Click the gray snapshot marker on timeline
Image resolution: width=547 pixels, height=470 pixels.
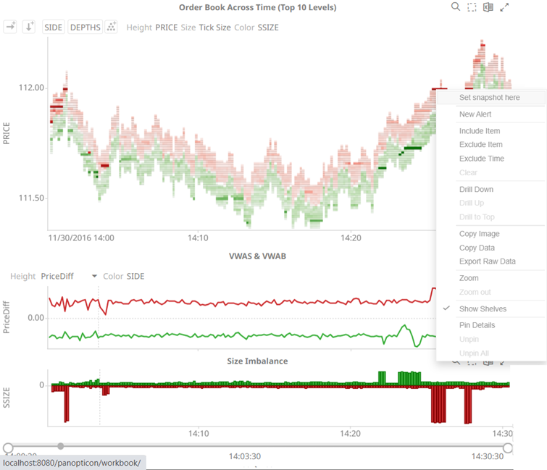click(61, 446)
